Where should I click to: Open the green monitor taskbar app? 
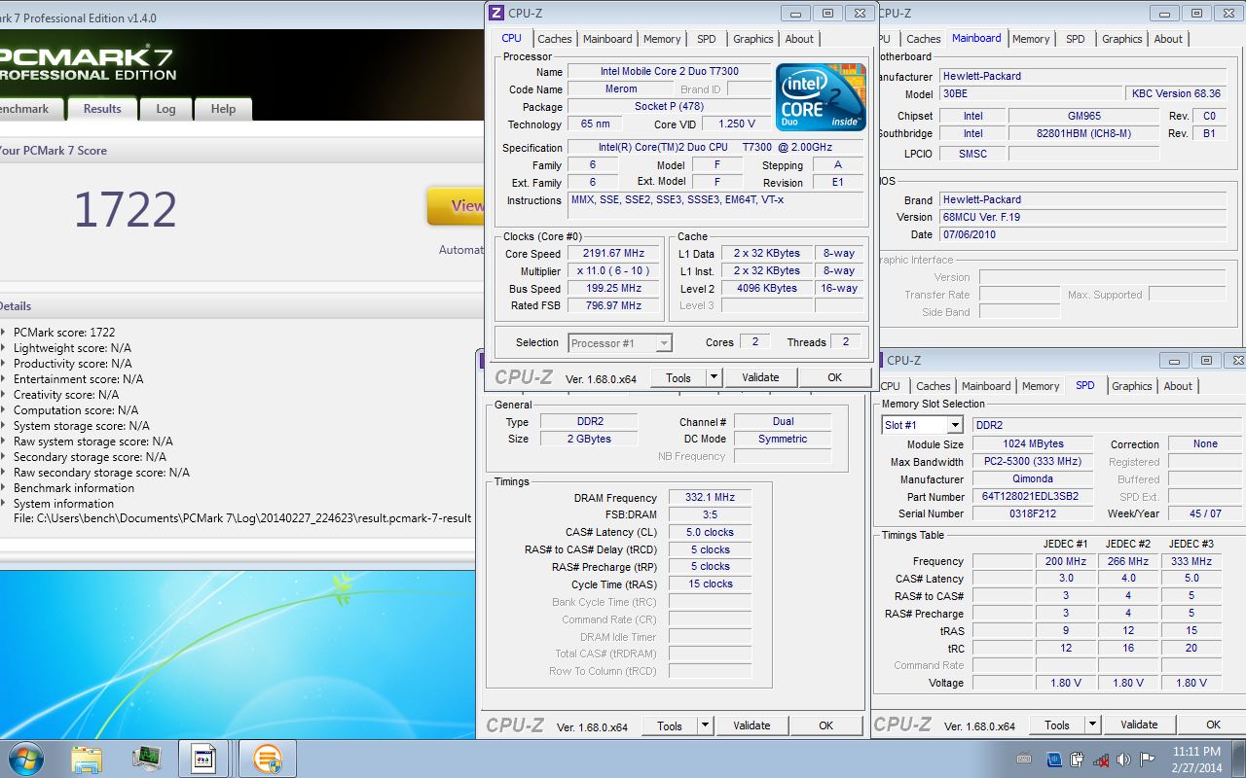(x=147, y=759)
